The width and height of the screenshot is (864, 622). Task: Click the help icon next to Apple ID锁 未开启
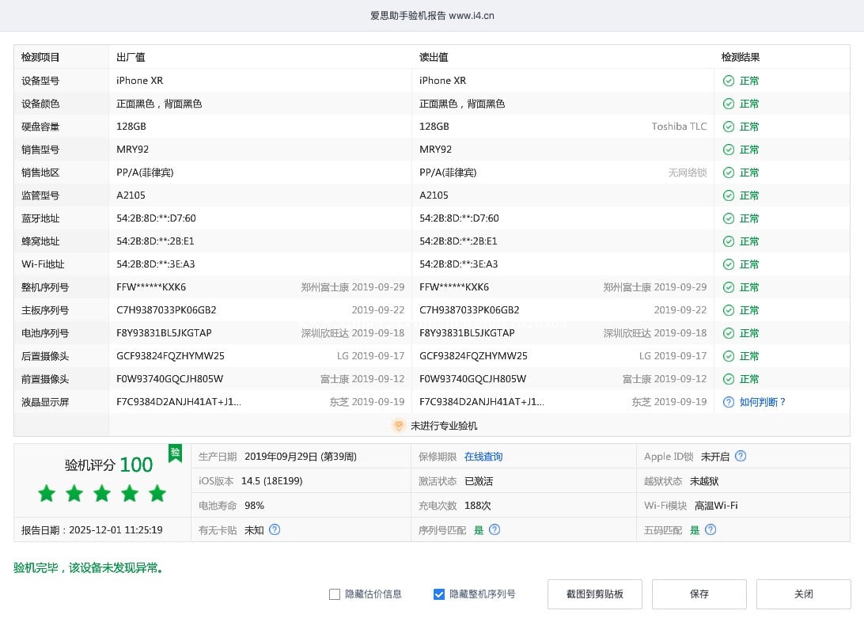[x=741, y=456]
